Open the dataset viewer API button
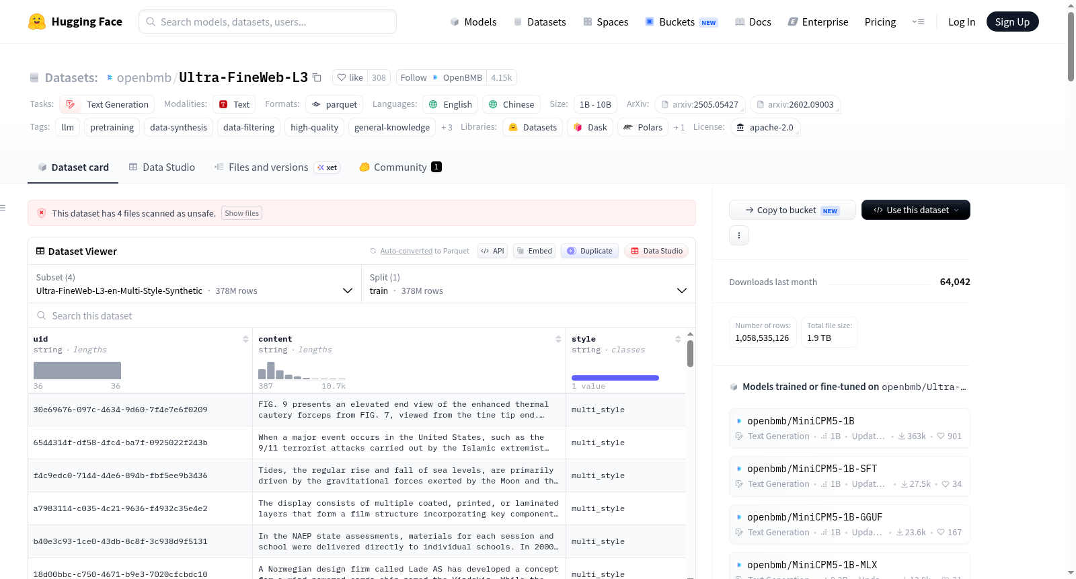 [492, 251]
